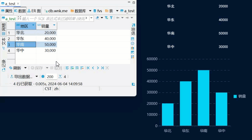Image resolution: width=252 pixels, height=140 pixels.
Task: Click the row count icon beside 4
Action: [60, 76]
